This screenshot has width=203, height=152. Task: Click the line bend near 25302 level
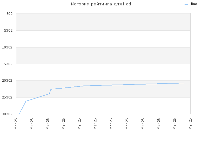[26, 101]
